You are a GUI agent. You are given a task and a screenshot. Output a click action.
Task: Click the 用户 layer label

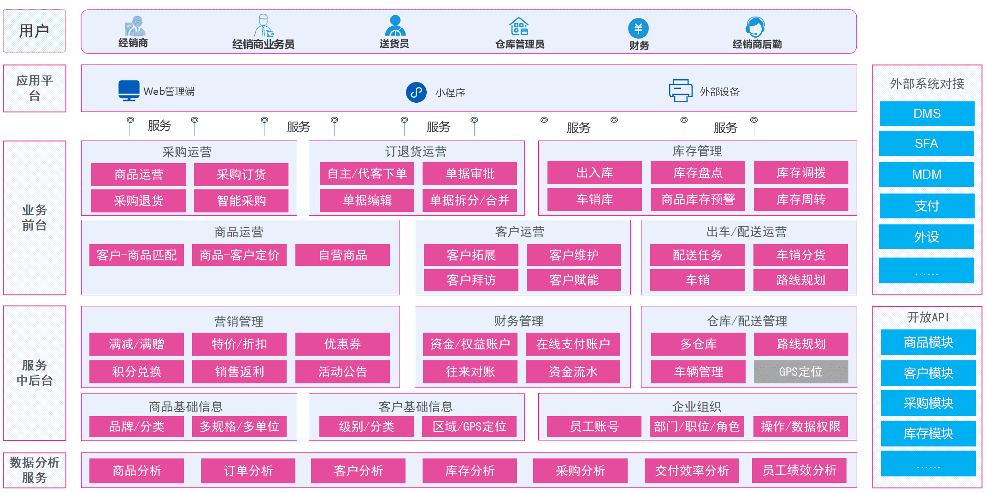pyautogui.click(x=34, y=31)
